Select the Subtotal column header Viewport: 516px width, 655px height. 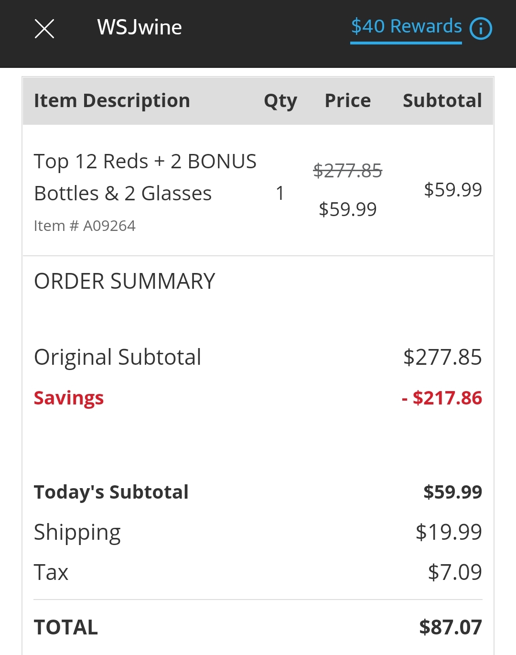[x=442, y=101]
